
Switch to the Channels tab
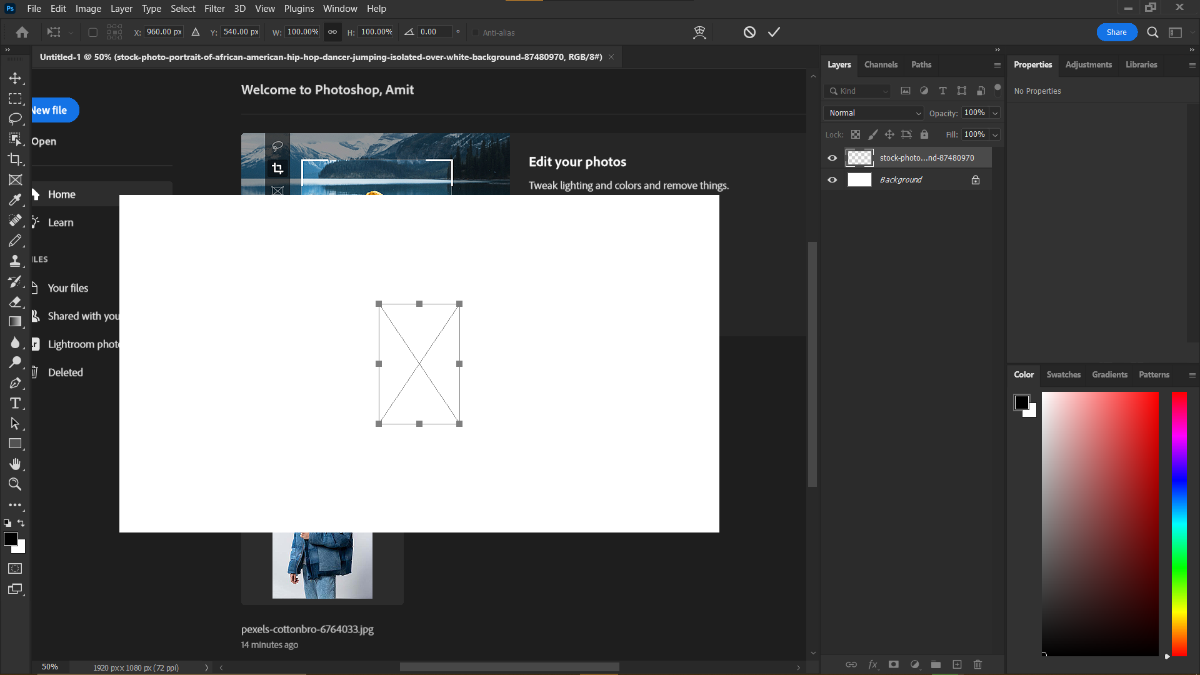click(x=881, y=64)
